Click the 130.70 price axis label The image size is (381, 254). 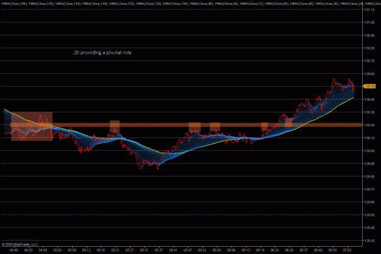[369, 61]
